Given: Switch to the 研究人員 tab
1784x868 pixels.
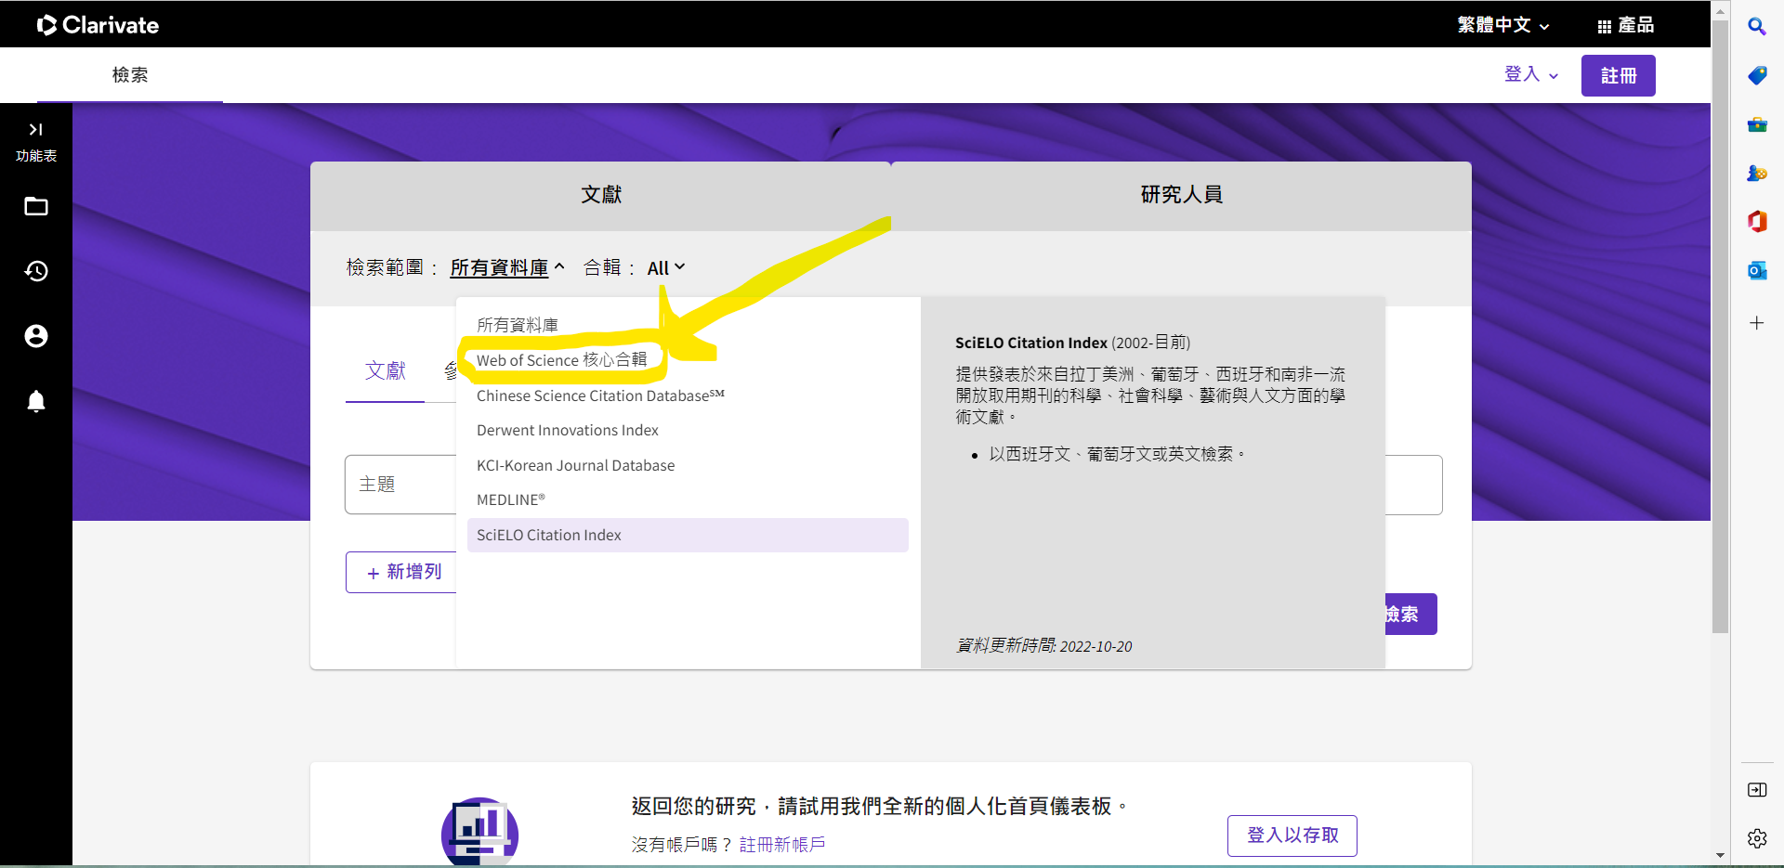Looking at the screenshot, I should (1181, 194).
